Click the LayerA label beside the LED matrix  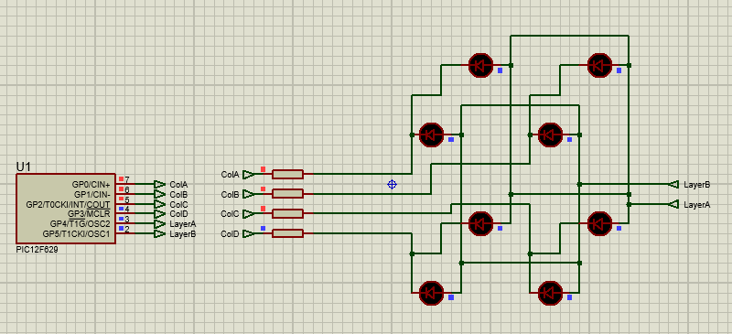pyautogui.click(x=696, y=205)
